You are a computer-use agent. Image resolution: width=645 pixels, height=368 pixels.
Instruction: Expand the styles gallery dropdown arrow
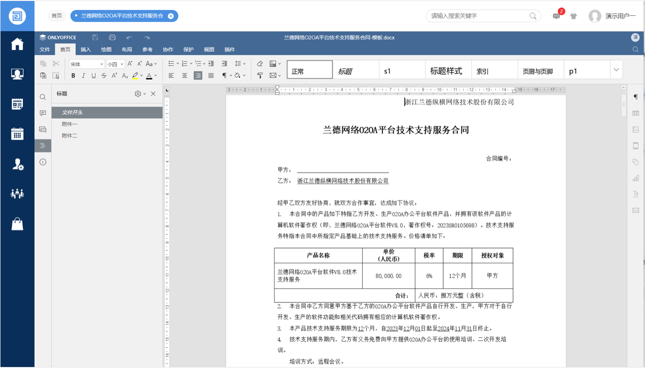click(x=616, y=70)
